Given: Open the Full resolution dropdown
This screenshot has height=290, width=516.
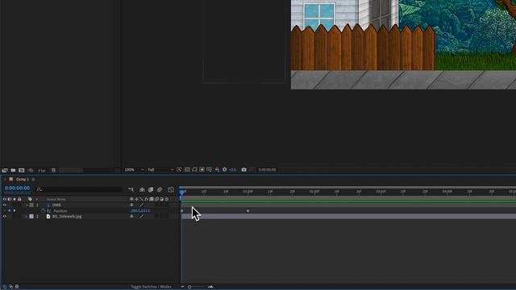Looking at the screenshot, I should (160, 170).
